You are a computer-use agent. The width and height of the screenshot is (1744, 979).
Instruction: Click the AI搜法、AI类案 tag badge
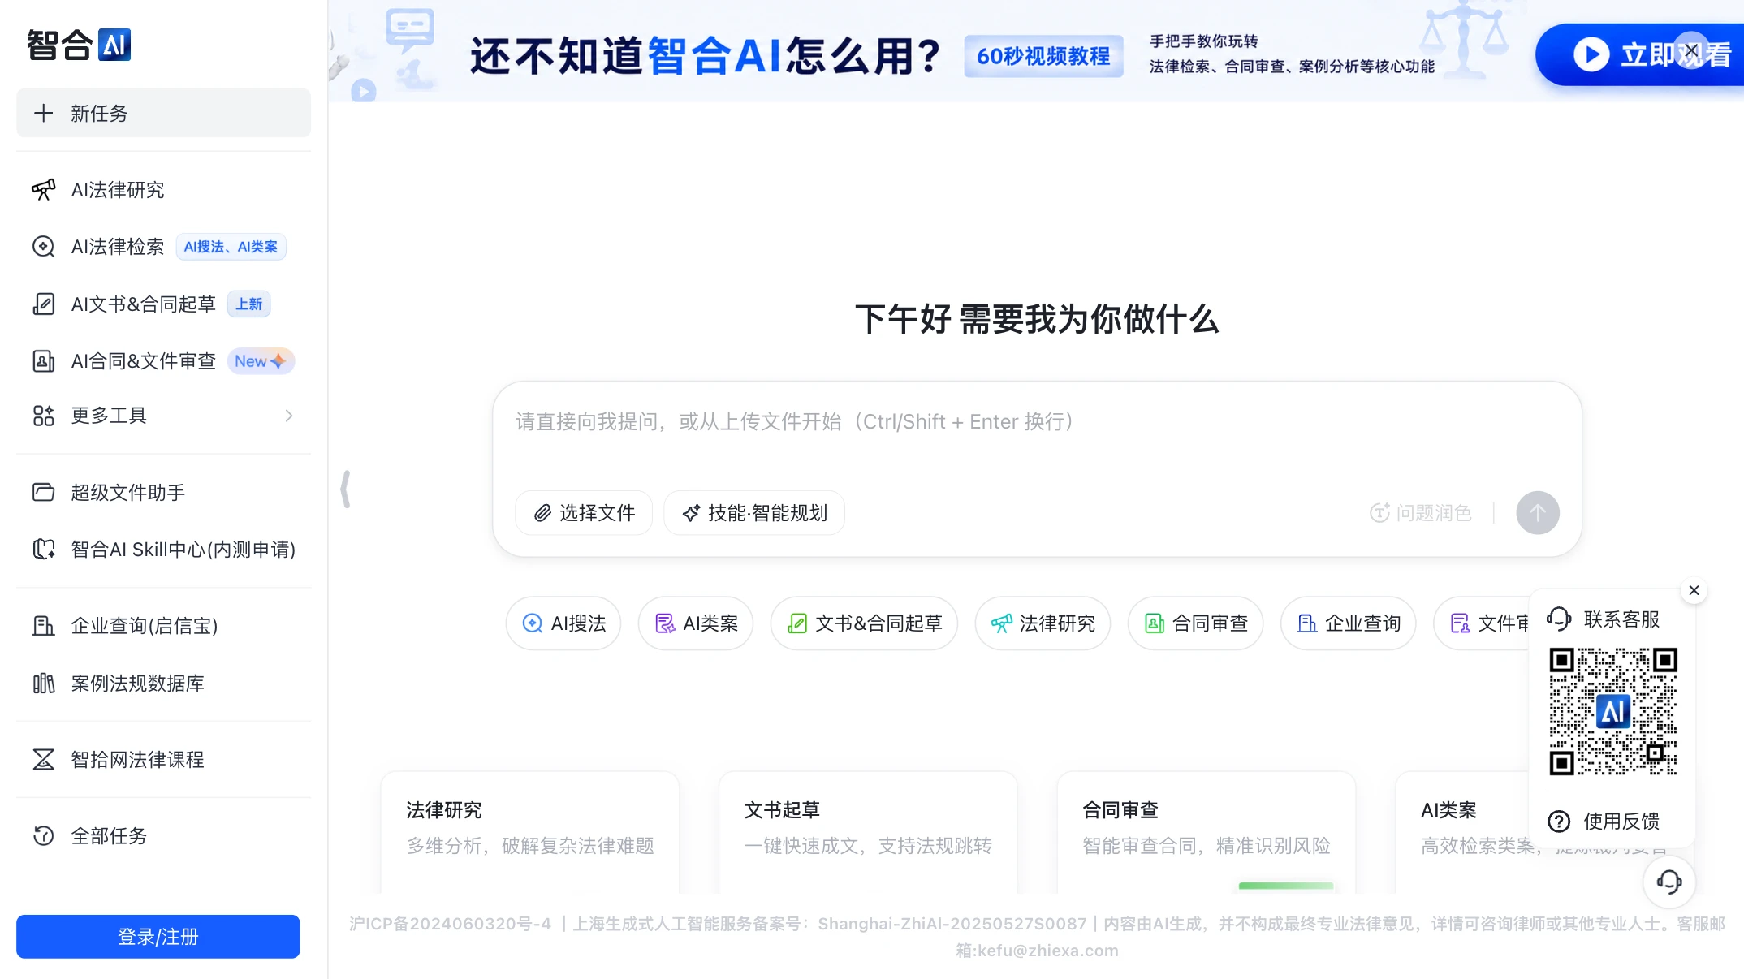click(x=231, y=247)
